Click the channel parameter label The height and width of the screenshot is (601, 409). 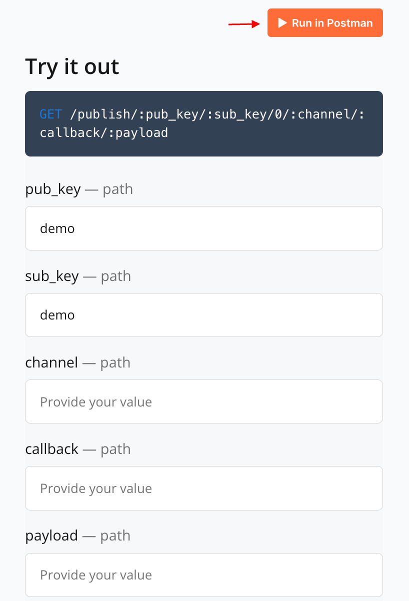tap(51, 362)
